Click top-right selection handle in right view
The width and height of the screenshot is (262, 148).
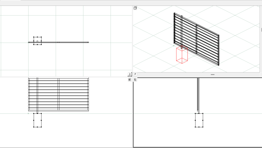coord(203,114)
